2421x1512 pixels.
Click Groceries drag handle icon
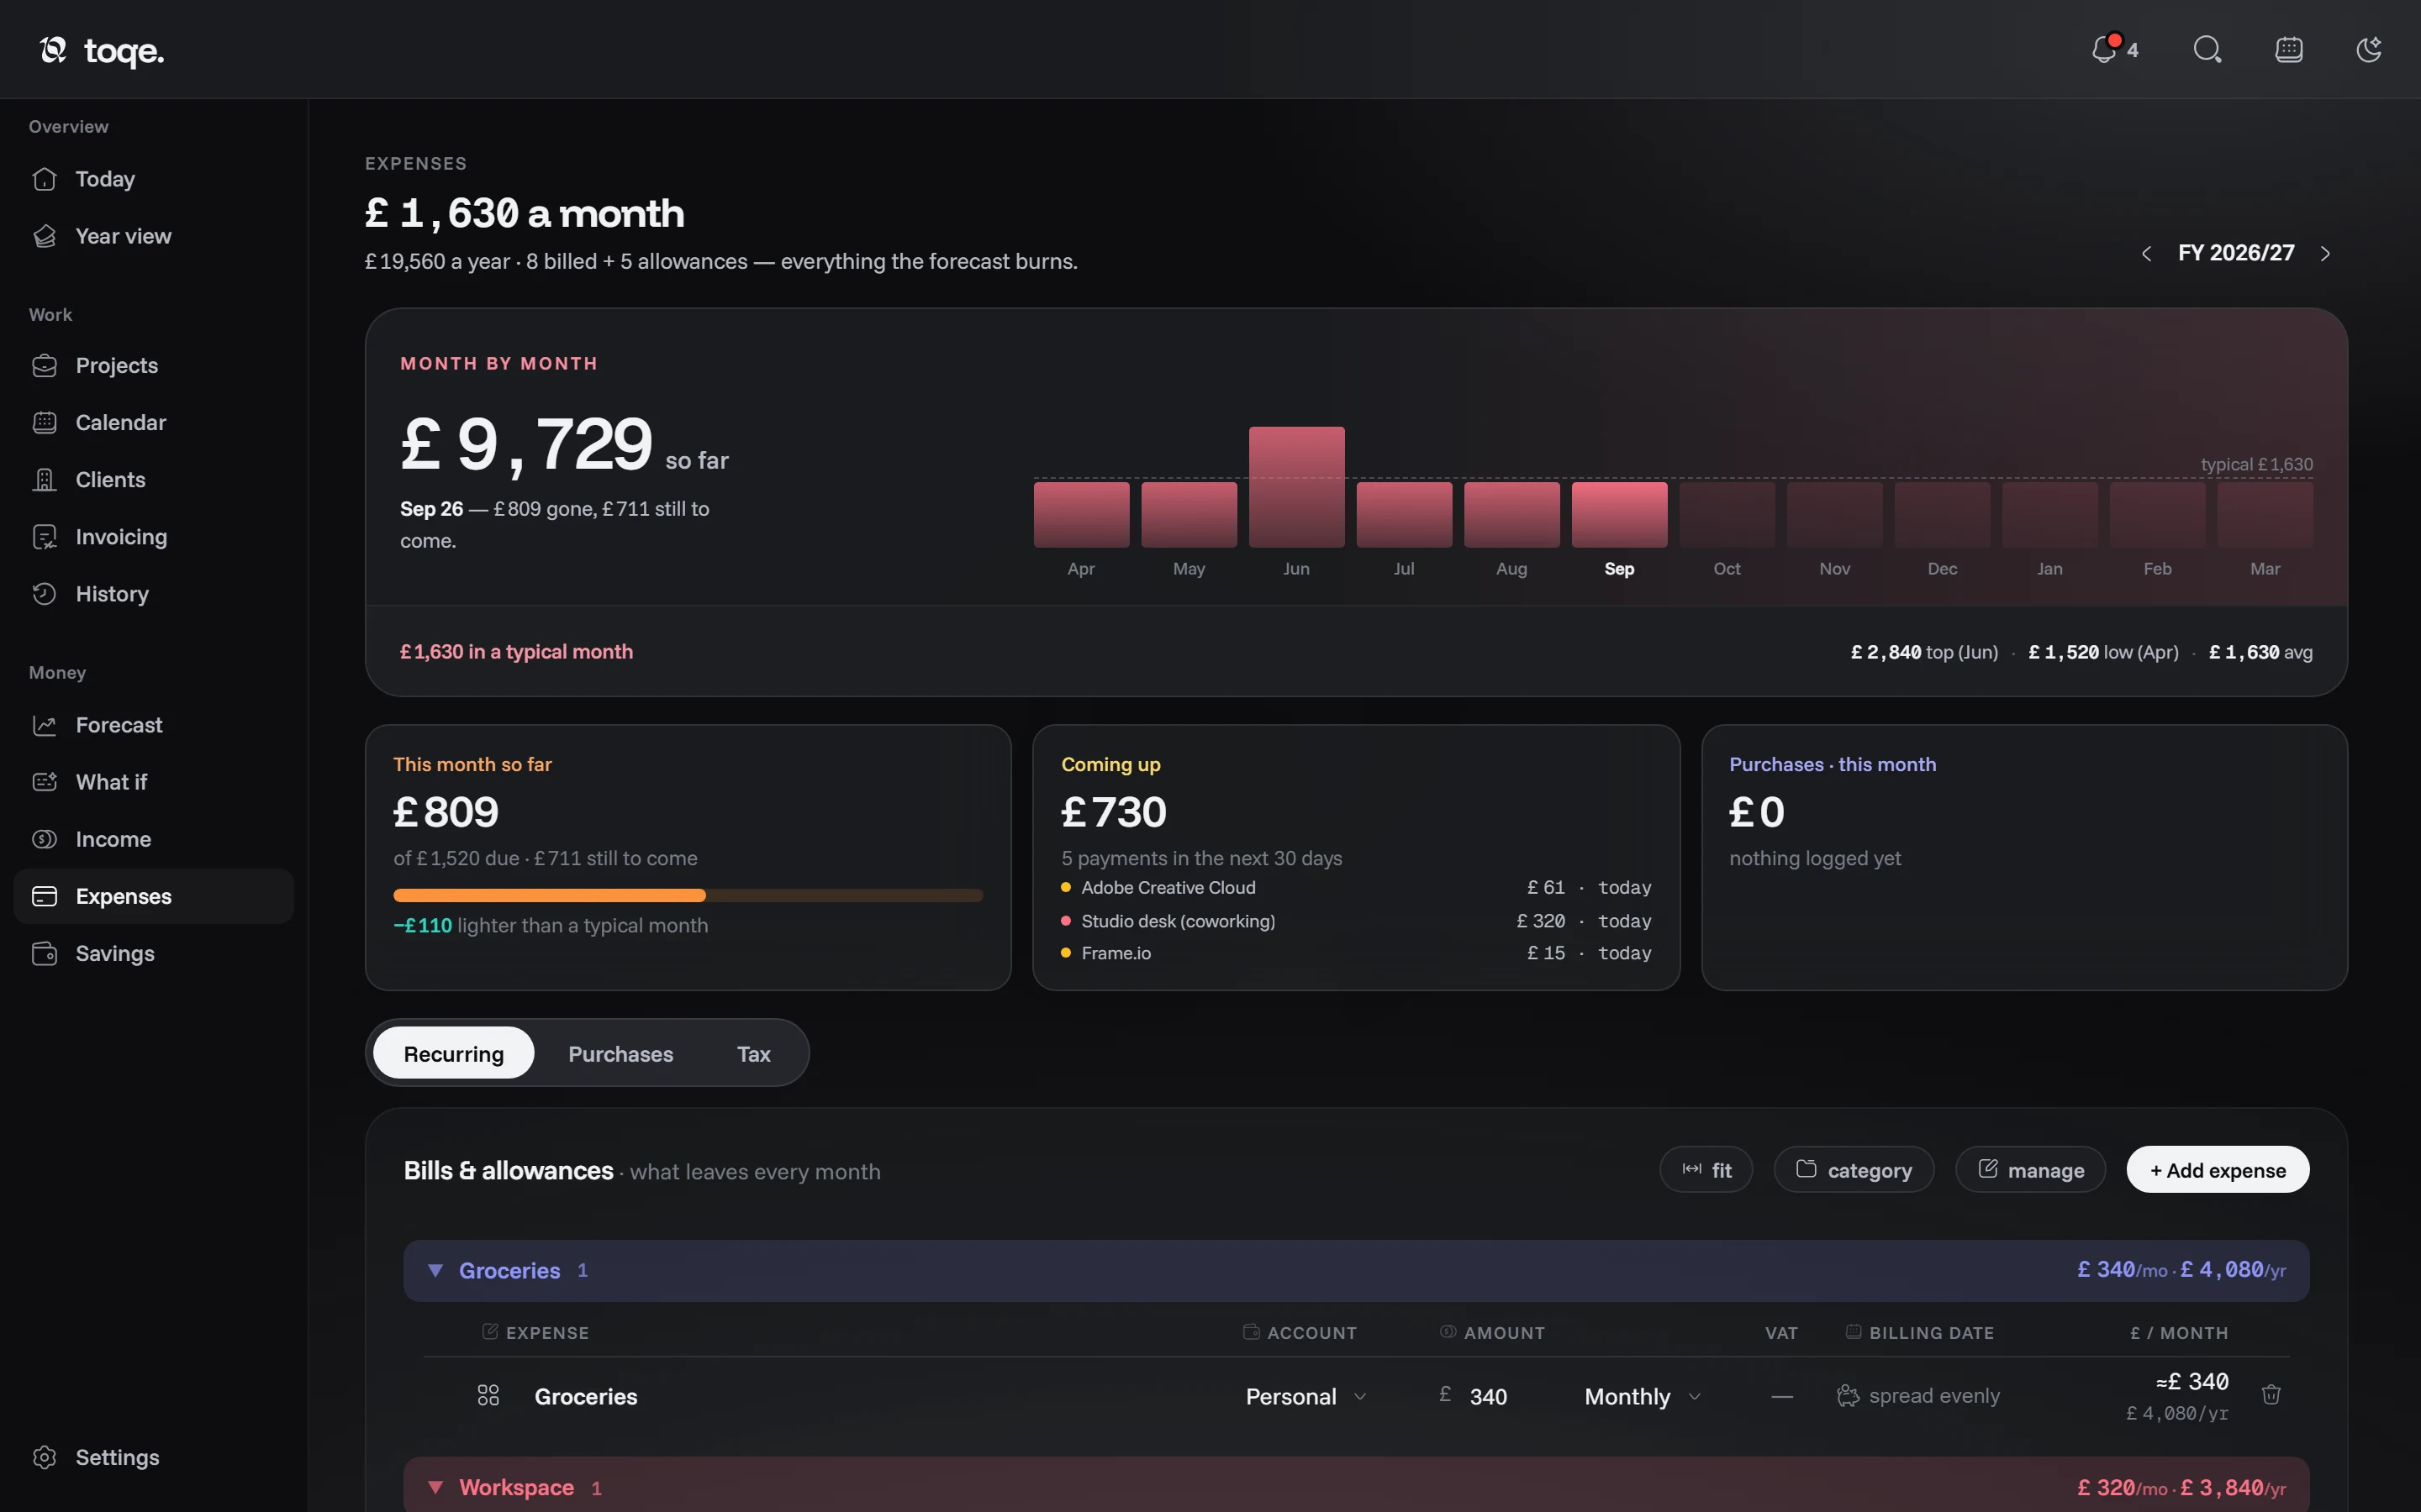coord(488,1395)
